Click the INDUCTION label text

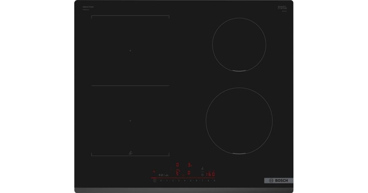[88, 7]
